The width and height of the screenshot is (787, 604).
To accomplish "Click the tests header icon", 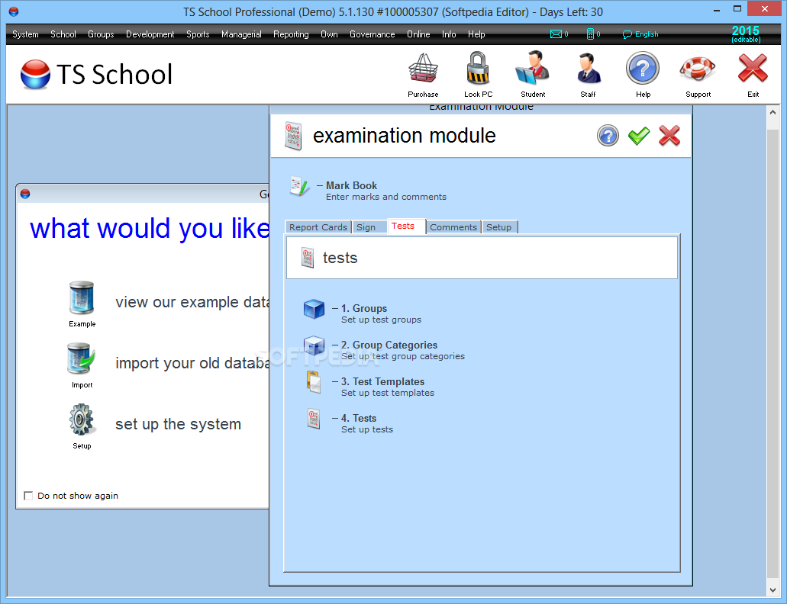I will pyautogui.click(x=308, y=258).
